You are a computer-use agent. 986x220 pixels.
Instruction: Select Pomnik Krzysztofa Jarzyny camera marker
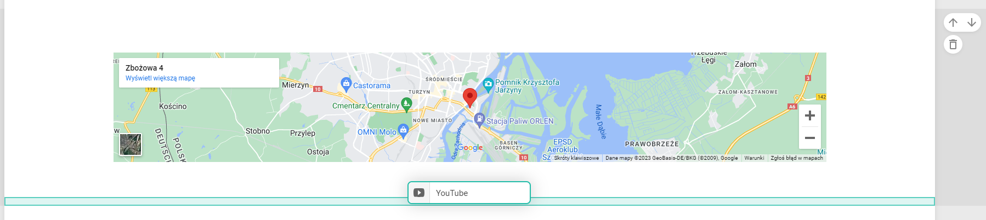click(488, 85)
